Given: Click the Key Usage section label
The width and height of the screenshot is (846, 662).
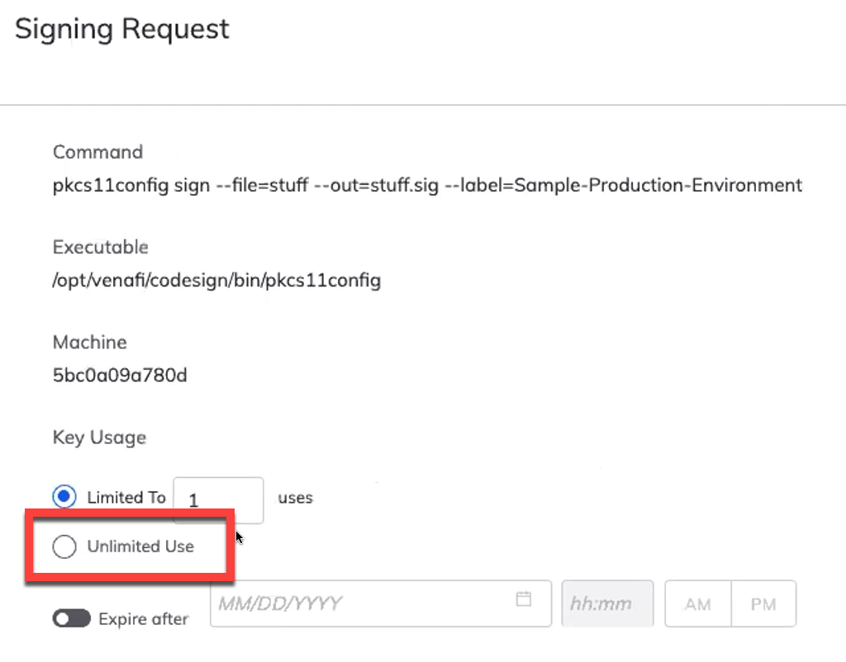Looking at the screenshot, I should (99, 437).
